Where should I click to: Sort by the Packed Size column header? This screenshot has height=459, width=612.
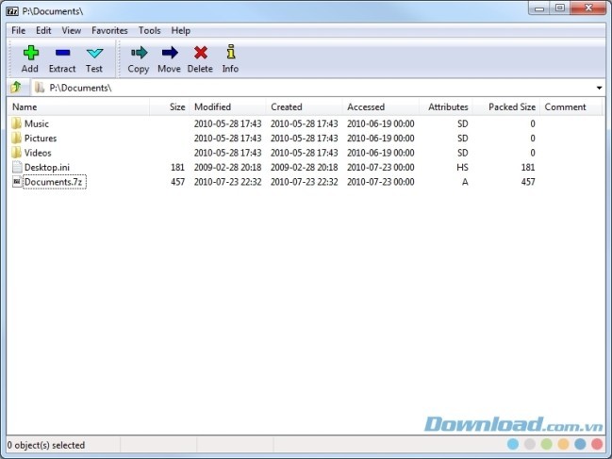click(x=506, y=107)
